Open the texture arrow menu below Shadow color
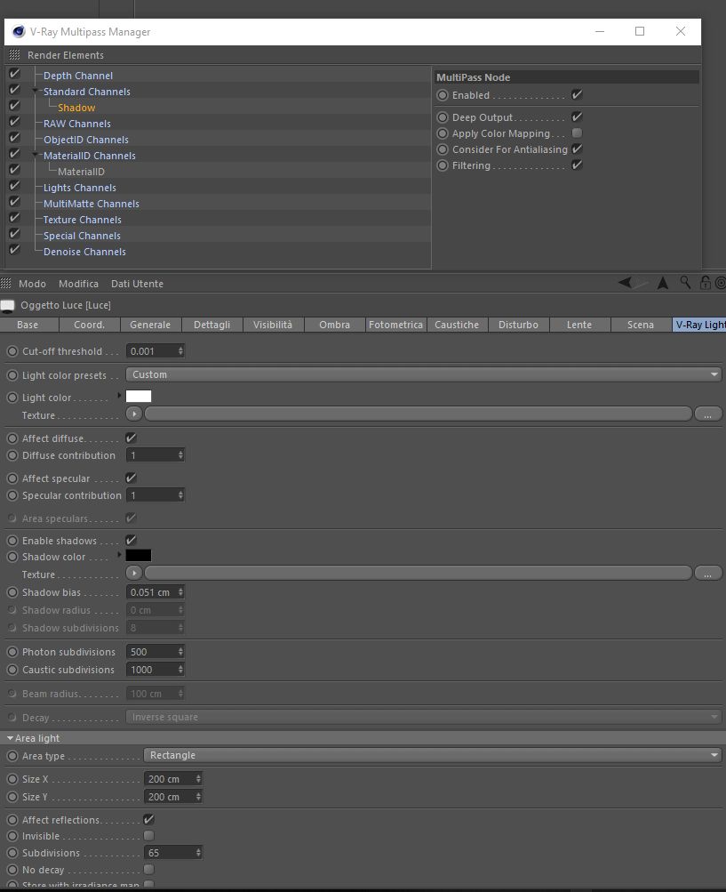Image resolution: width=726 pixels, height=892 pixels. [134, 573]
